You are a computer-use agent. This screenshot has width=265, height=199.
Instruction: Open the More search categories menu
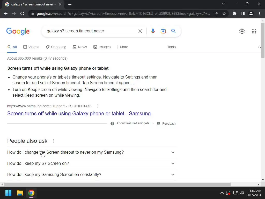tap(122, 47)
